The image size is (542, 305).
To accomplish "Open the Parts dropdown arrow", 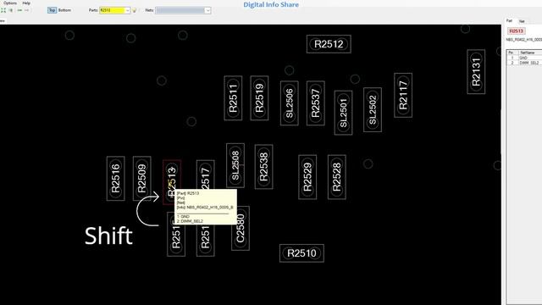I will [x=128, y=10].
